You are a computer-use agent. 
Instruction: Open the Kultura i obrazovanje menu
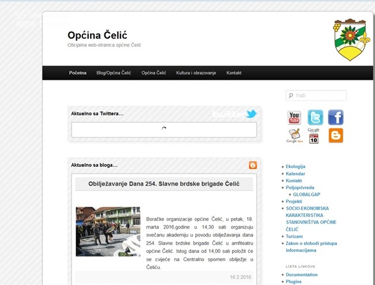point(196,73)
